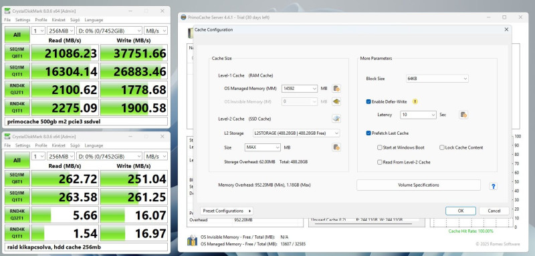Open Latency value dropdown

419,115
